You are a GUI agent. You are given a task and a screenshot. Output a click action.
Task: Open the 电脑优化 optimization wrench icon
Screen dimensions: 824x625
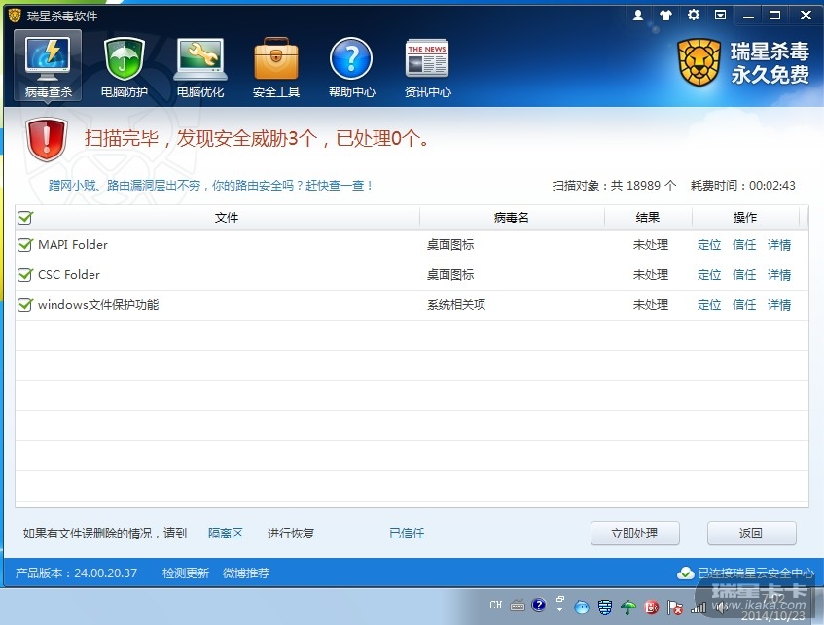point(200,66)
